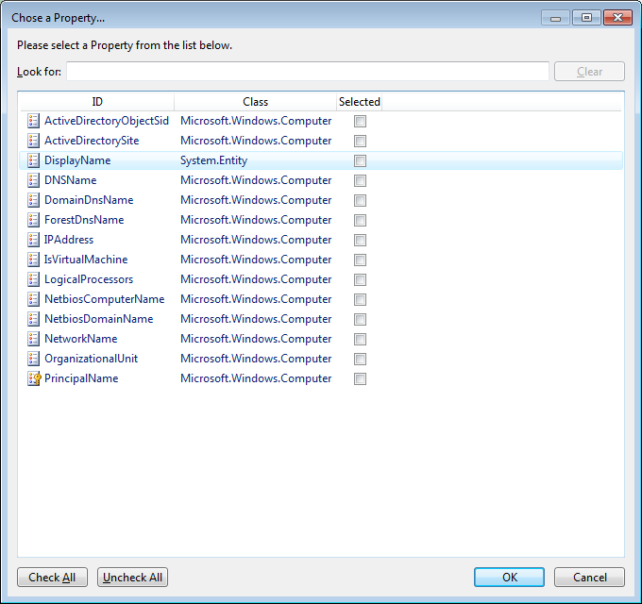Tick the NetbiosDomainName Selected checkbox
This screenshot has height=604, width=642.
[360, 319]
